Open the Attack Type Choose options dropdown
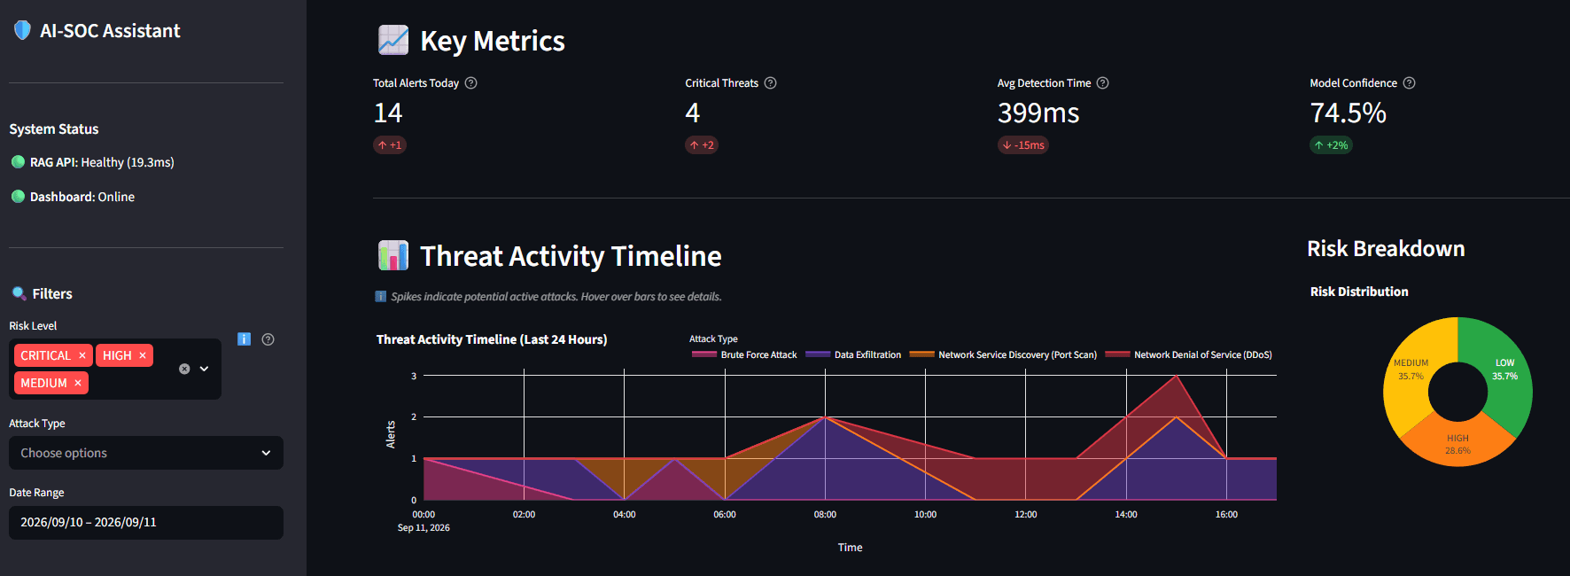This screenshot has height=576, width=1570. pos(146,453)
